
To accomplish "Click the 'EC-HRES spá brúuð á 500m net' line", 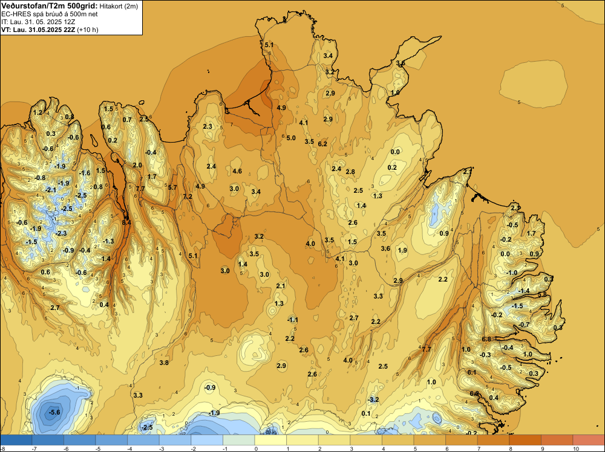I will pyautogui.click(x=50, y=14).
